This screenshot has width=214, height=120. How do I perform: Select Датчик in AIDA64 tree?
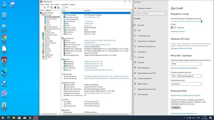tap(48, 31)
